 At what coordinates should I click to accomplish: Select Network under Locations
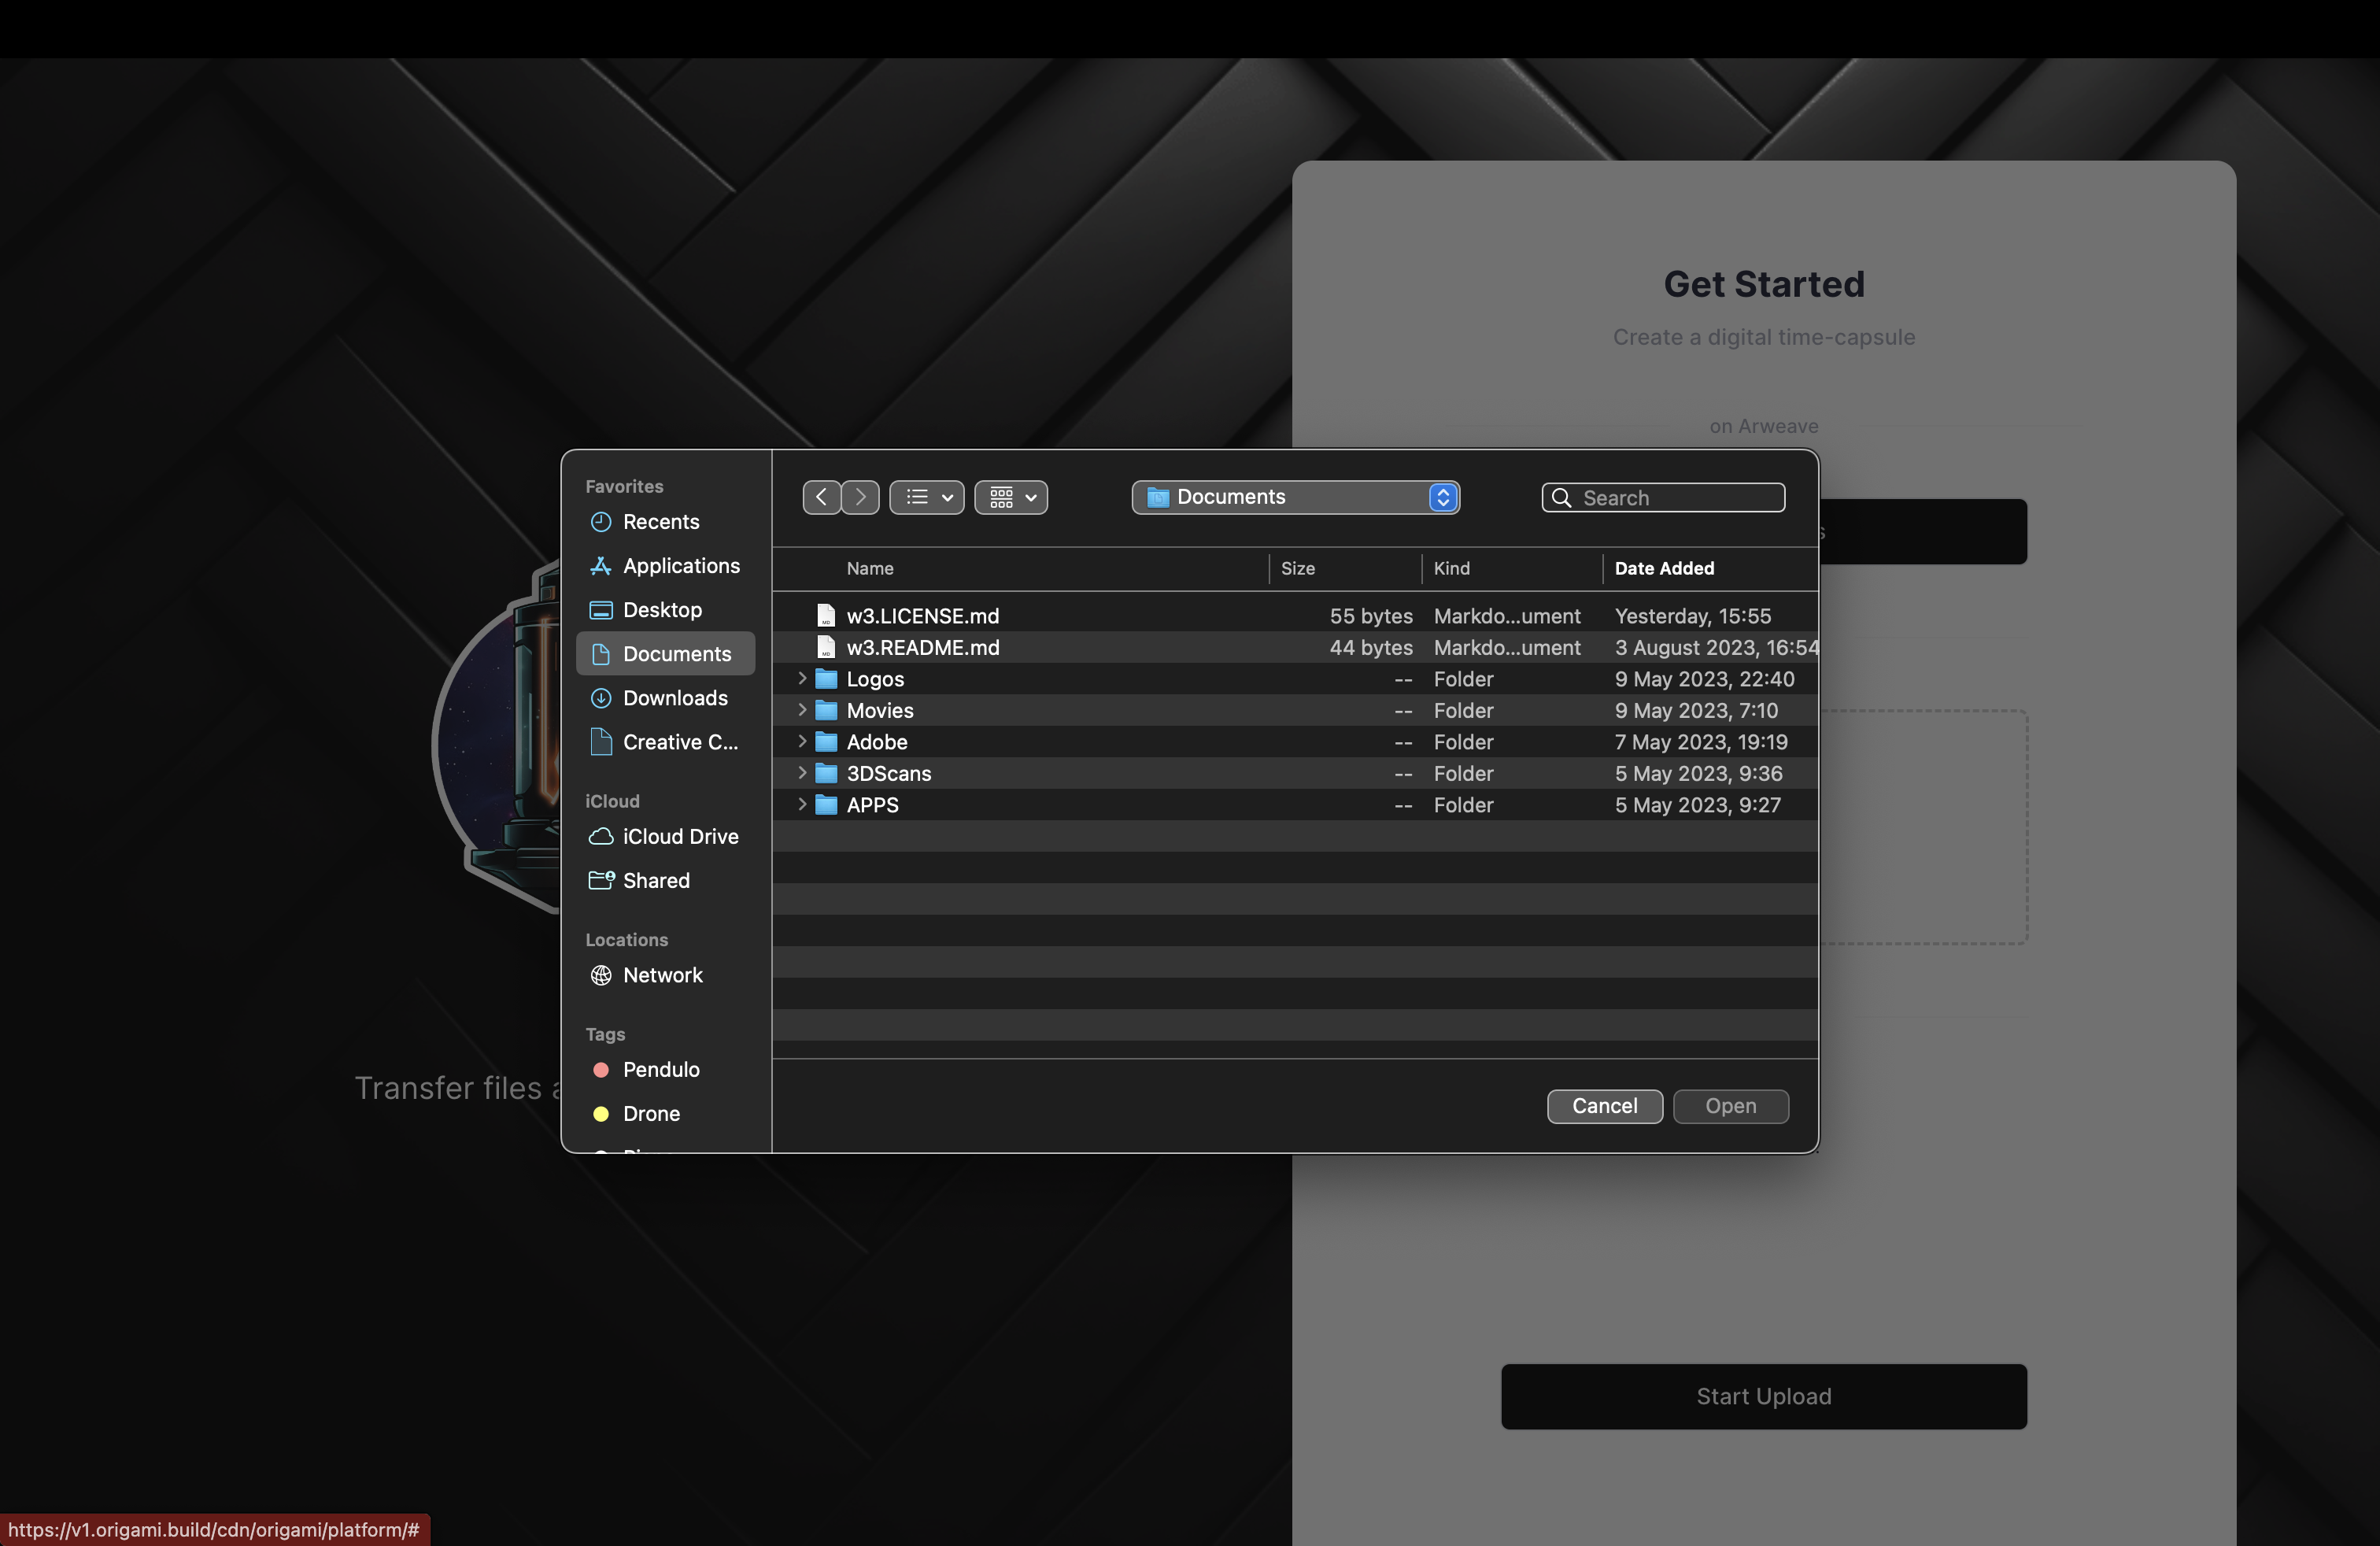coord(662,975)
